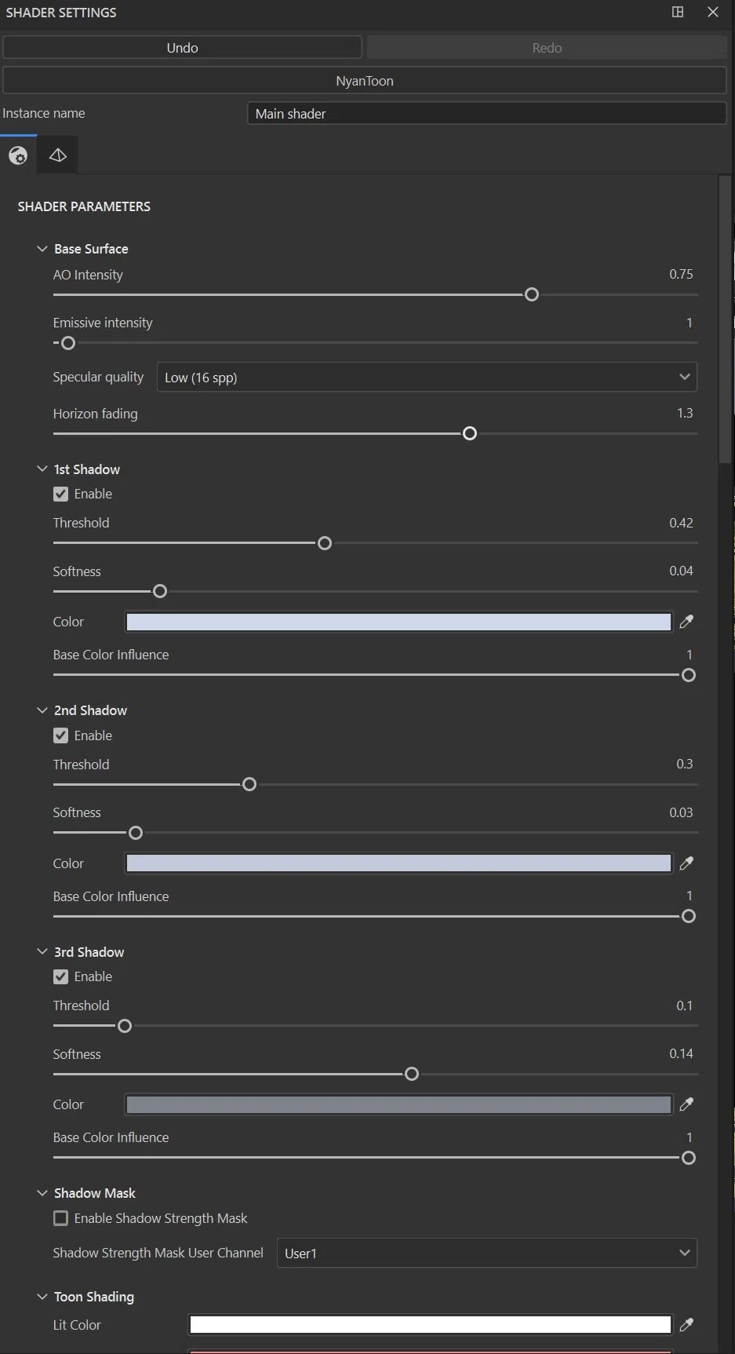735x1354 pixels.
Task: Click the SHADER PARAMETERS heading
Action: [84, 206]
